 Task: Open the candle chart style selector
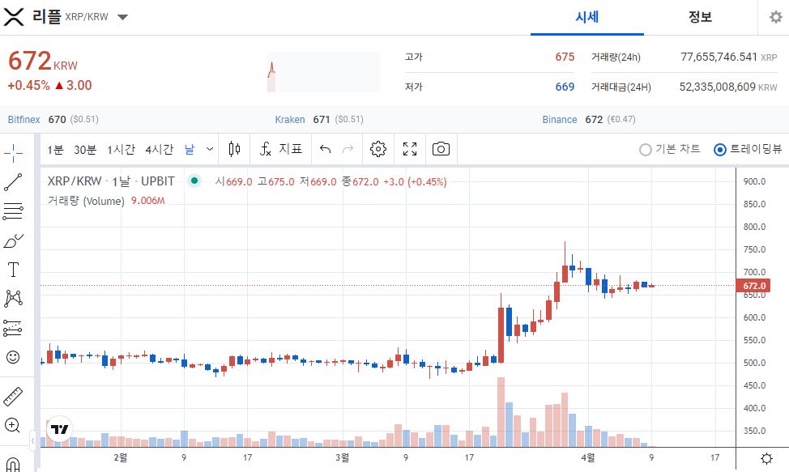point(235,149)
